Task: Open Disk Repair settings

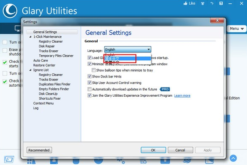Action: (47, 46)
